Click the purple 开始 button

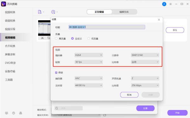177,113
